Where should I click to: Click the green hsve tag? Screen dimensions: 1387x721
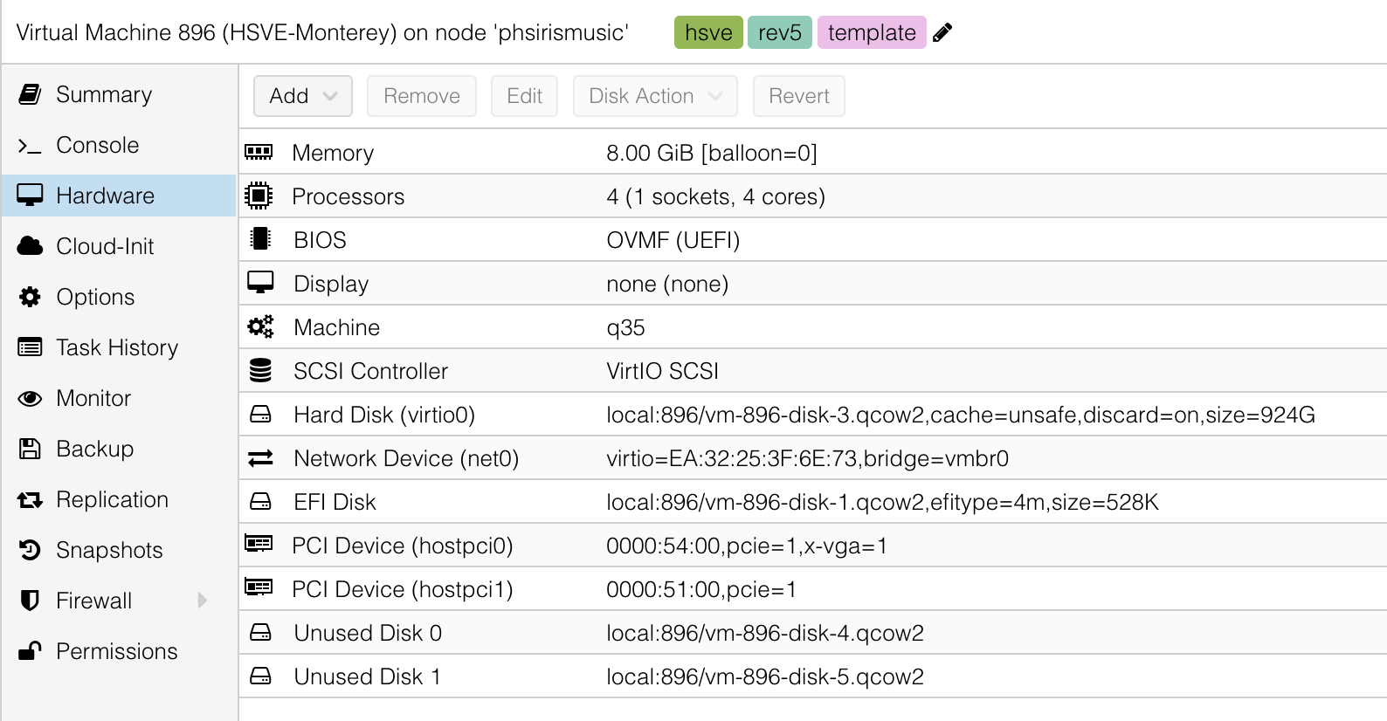[x=708, y=33]
